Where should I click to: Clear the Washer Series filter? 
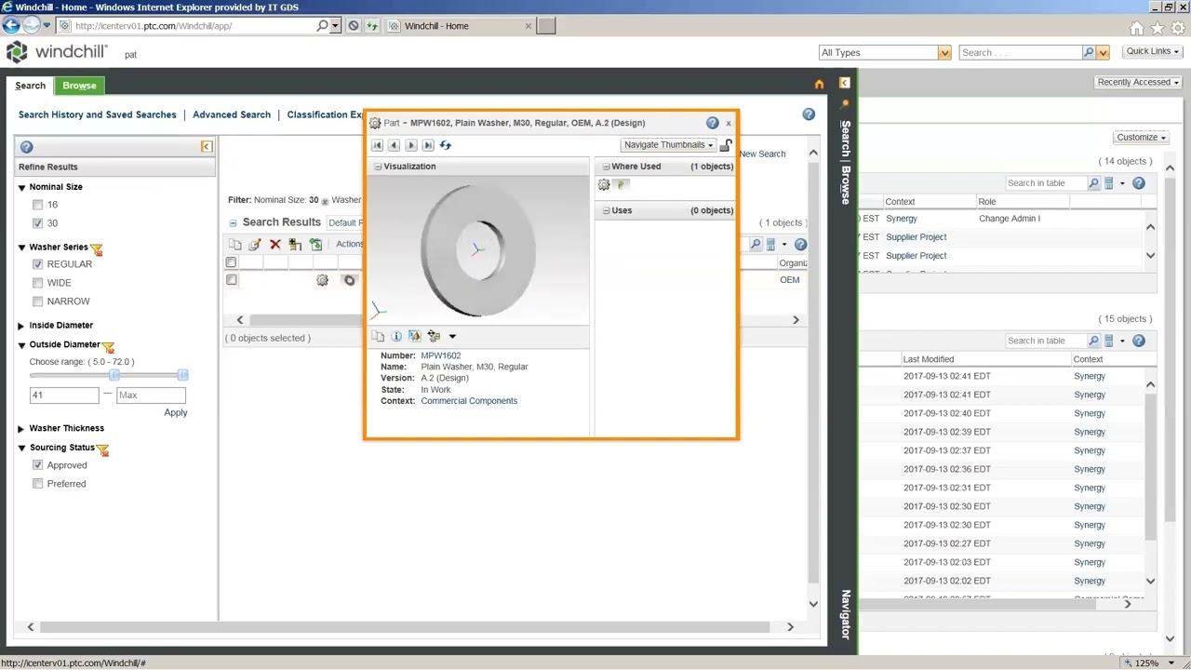[97, 248]
